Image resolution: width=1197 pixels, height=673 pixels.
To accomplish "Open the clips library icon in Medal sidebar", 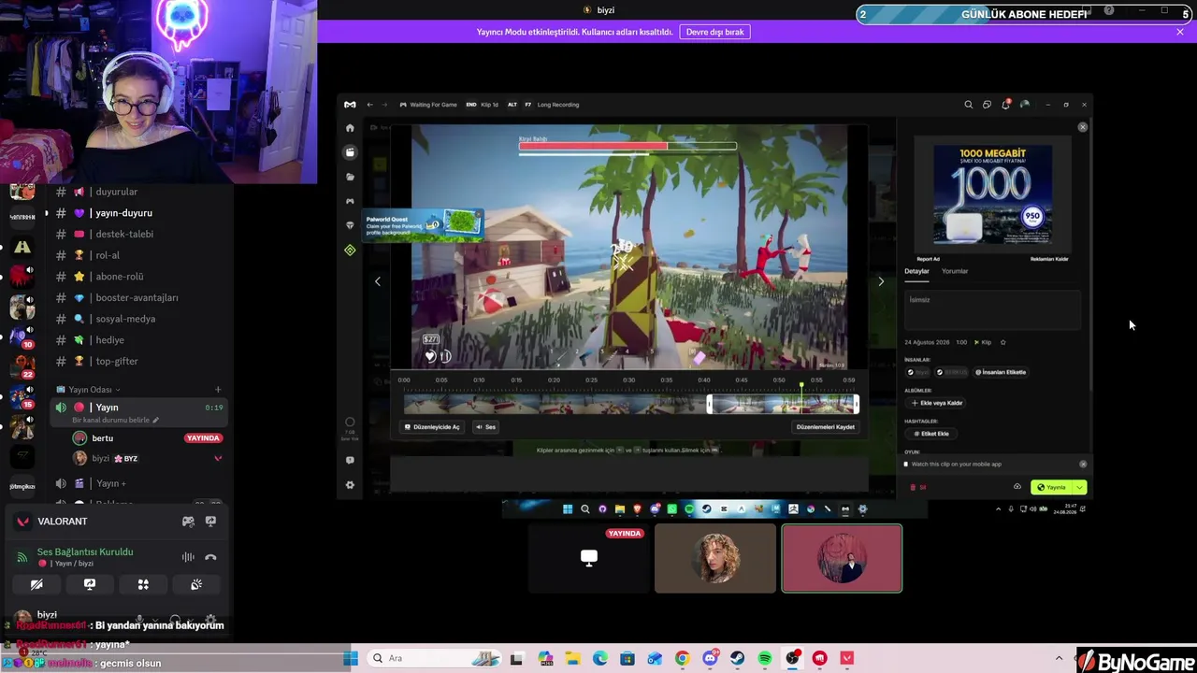I will [x=350, y=152].
